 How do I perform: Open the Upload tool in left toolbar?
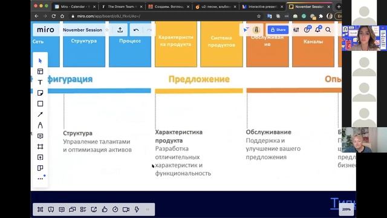41,157
